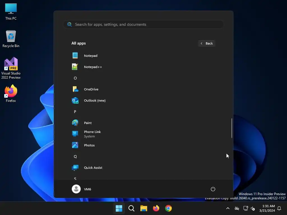Viewport: 287px width, 215px height.
Task: Click the VM6 user name label
Action: coord(87,189)
